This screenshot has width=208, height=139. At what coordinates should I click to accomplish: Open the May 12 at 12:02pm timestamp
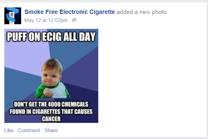click(x=46, y=20)
